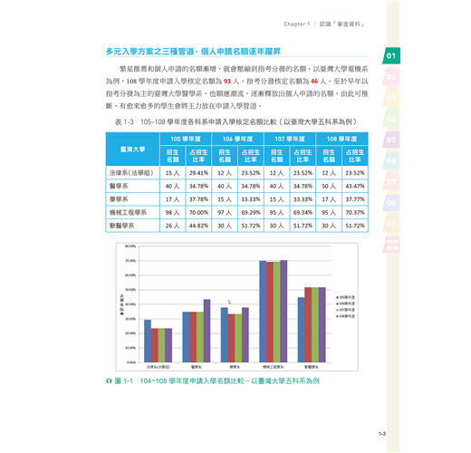Click the 70.37% table cell
Image resolution: width=471 pixels, height=453 pixels.
click(x=355, y=213)
